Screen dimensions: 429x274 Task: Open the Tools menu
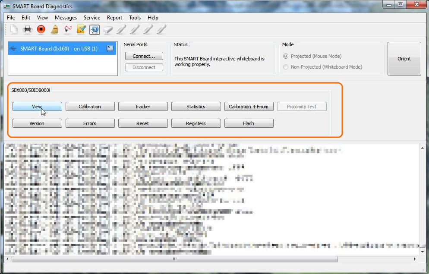(x=135, y=18)
